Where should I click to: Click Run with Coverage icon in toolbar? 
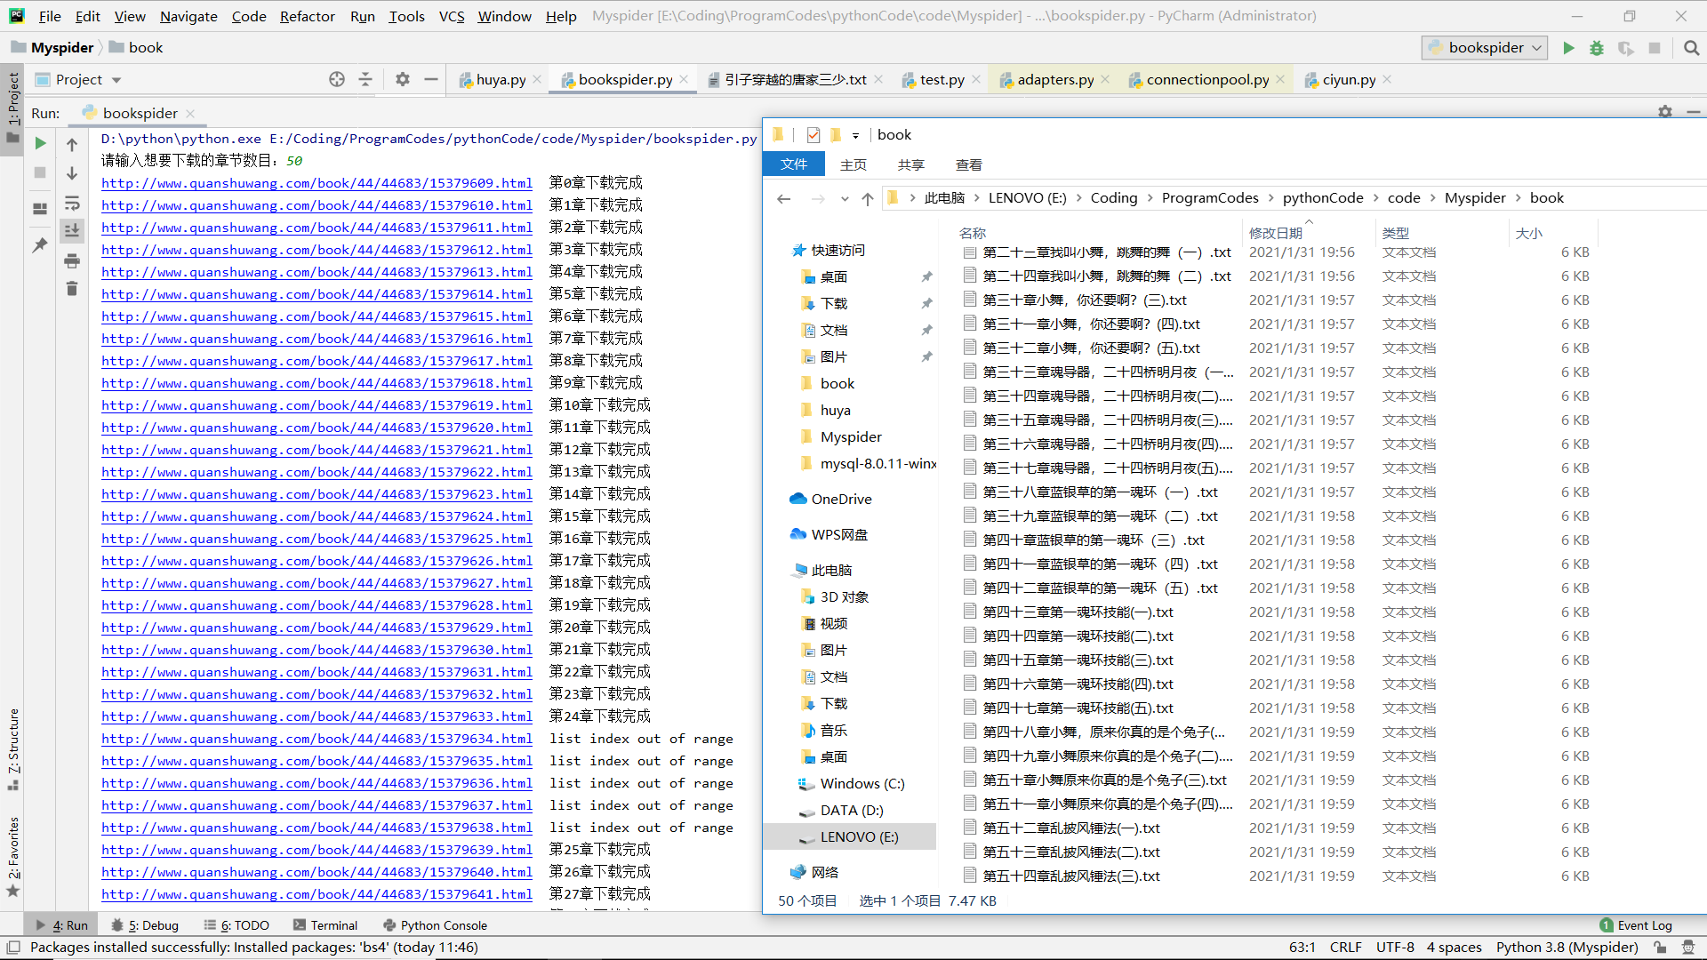click(1626, 48)
